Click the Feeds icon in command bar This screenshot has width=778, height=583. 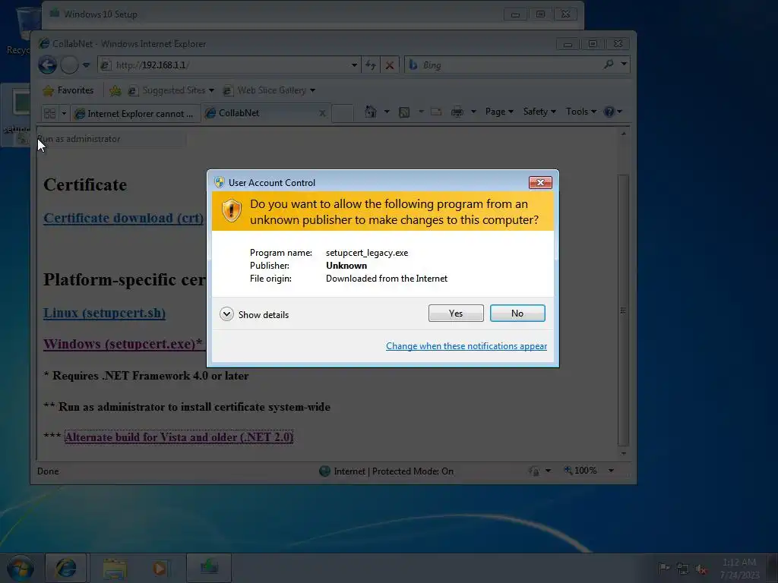tap(404, 112)
